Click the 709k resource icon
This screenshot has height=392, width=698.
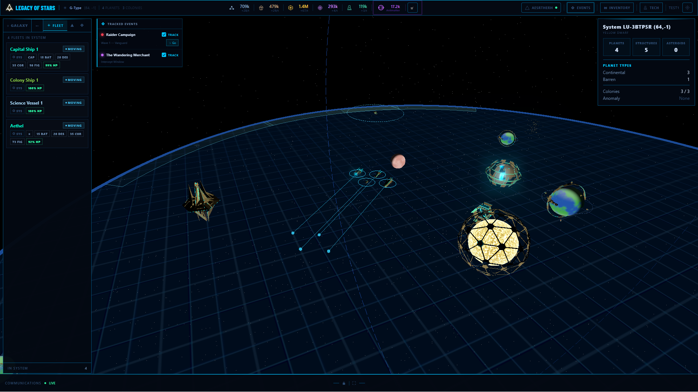pos(232,8)
